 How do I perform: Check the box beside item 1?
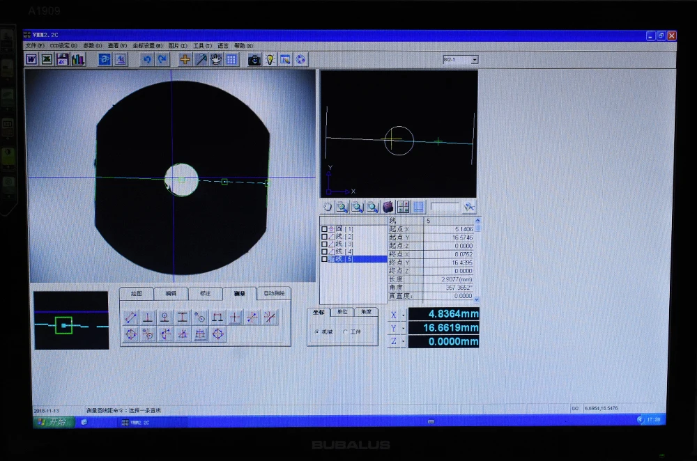(x=325, y=229)
